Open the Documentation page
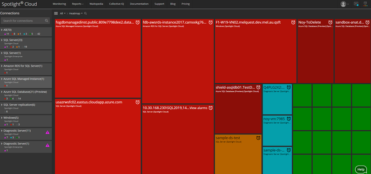 click(139, 4)
